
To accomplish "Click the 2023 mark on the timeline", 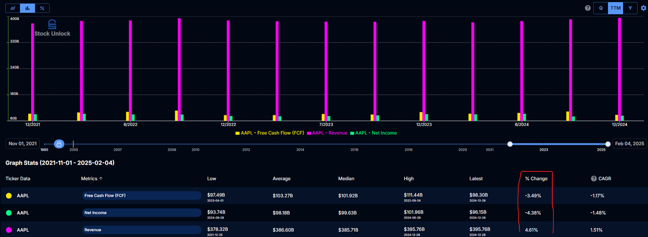I will pyautogui.click(x=544, y=150).
